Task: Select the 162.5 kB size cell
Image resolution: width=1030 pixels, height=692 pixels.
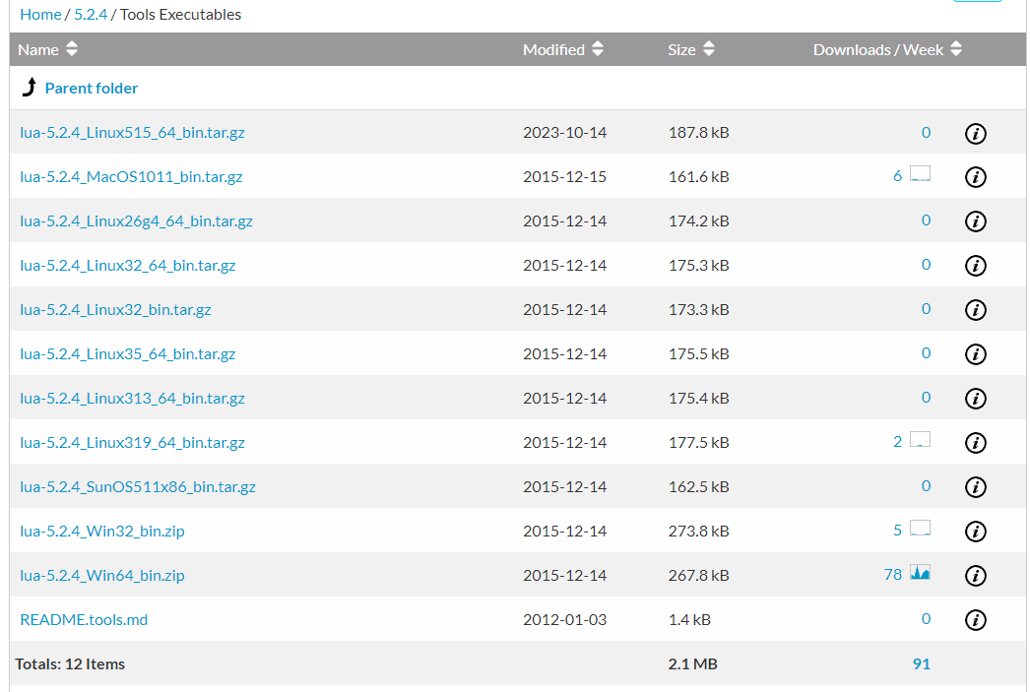Action: pyautogui.click(x=699, y=487)
